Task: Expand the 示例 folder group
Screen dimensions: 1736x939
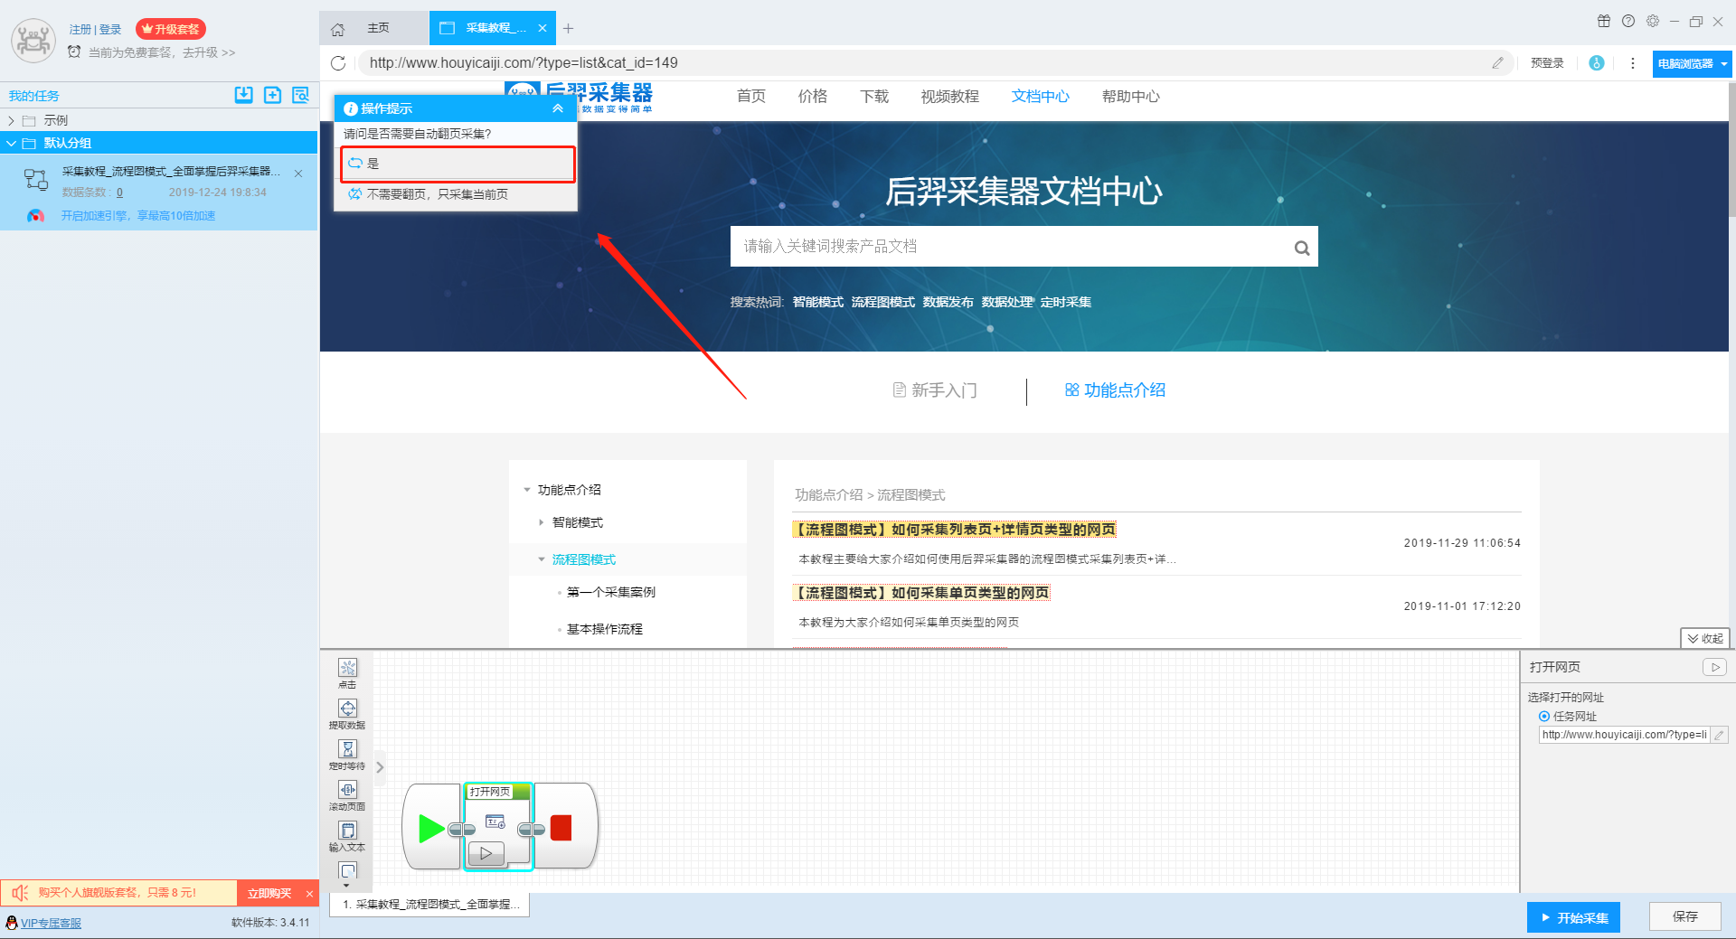Action: click(x=11, y=120)
